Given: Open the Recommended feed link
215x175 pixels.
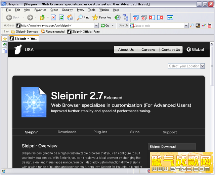Looking at the screenshot, I should click(53, 32).
